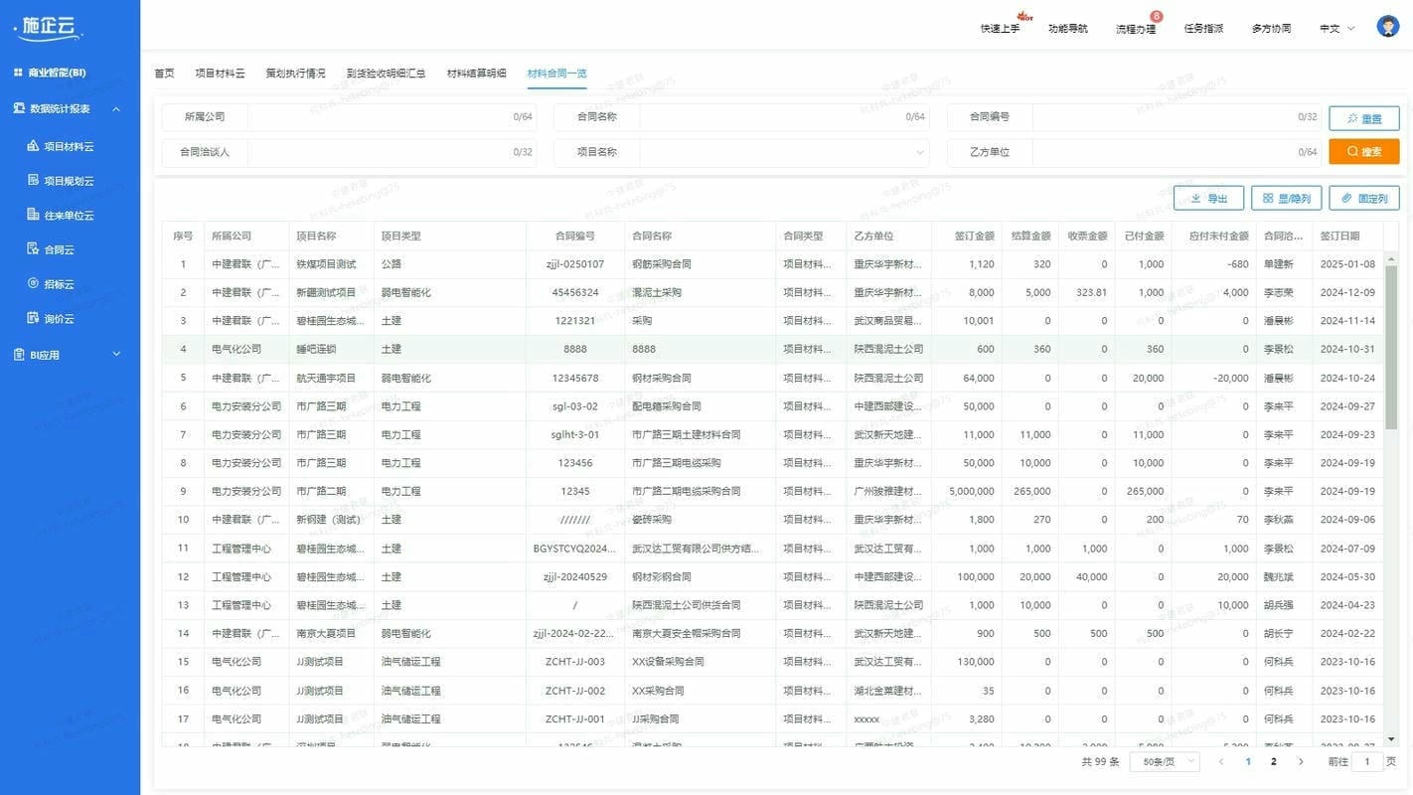The height and width of the screenshot is (795, 1413).
Task: Open the 材料结算明细 tab
Action: coord(477,74)
